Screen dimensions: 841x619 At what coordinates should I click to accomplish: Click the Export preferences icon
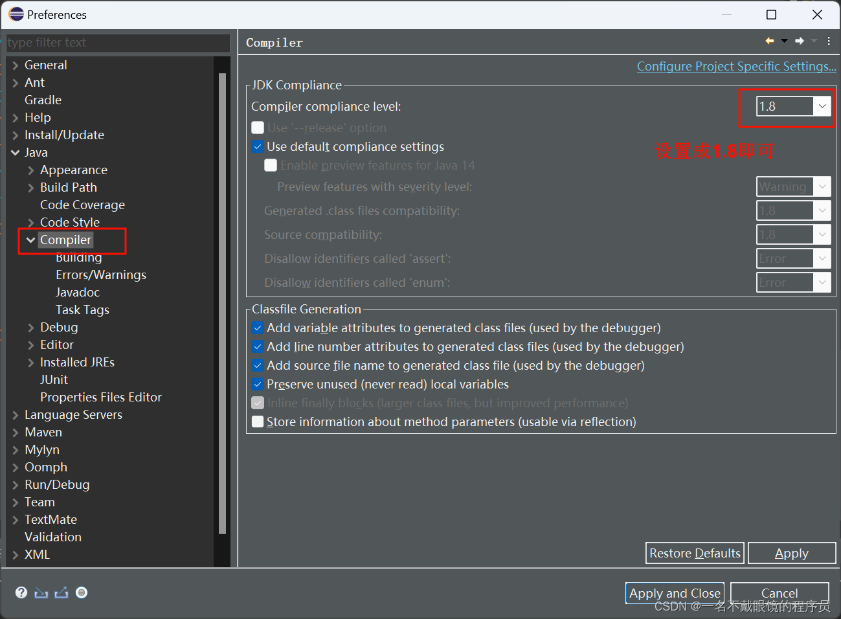(x=62, y=592)
